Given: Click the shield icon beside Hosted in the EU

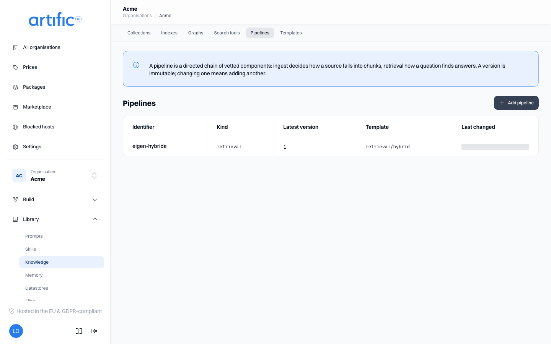Looking at the screenshot, I should tap(12, 311).
